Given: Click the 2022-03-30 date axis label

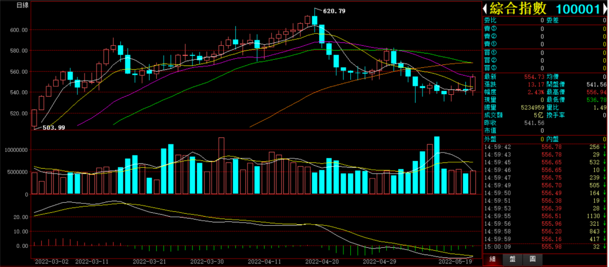Looking at the screenshot, I should tap(207, 261).
